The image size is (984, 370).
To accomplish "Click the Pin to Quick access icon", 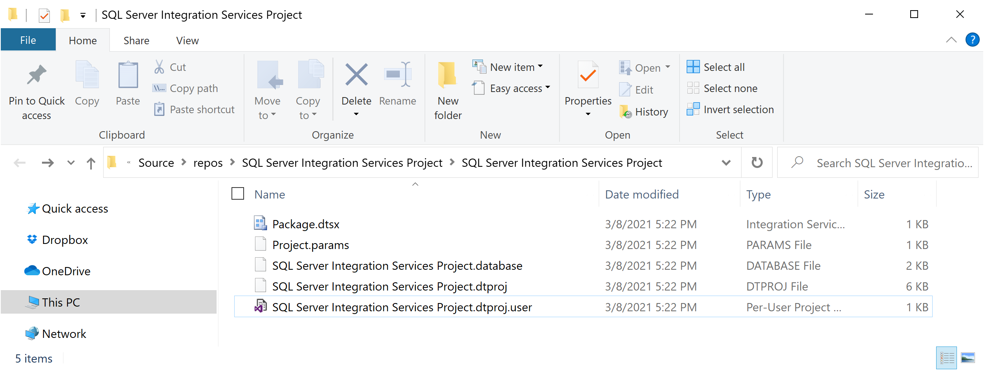I will [x=36, y=74].
